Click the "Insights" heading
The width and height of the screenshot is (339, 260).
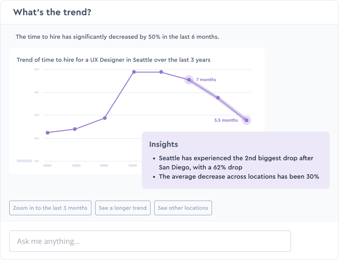[x=163, y=145]
